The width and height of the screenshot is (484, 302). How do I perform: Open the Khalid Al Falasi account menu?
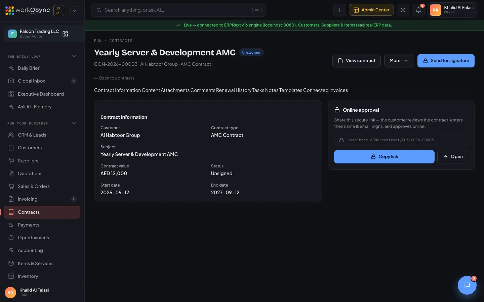tap(452, 10)
